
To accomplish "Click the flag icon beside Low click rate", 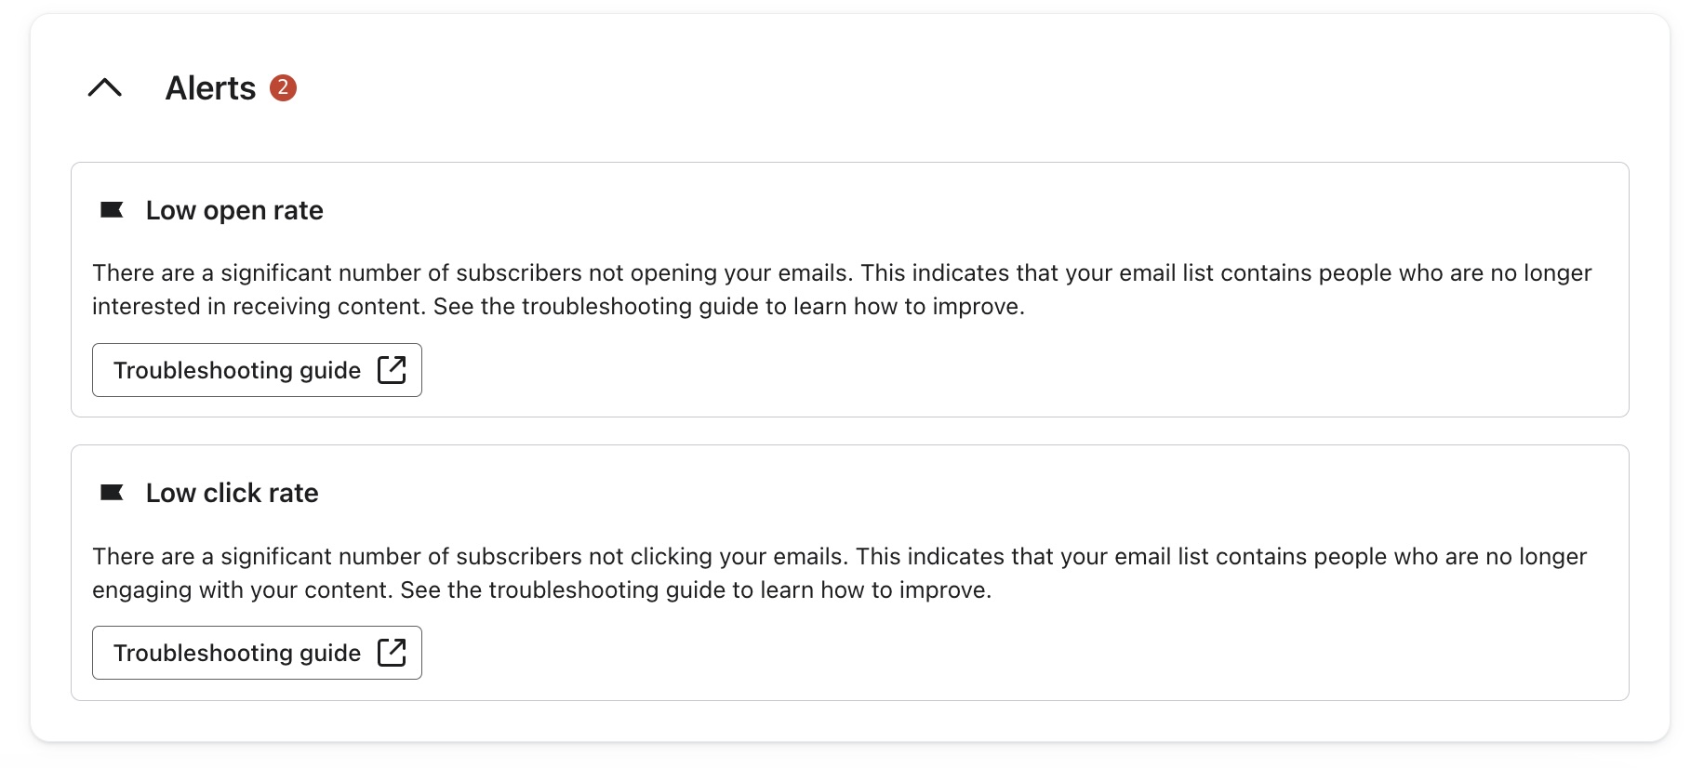I will 112,493.
